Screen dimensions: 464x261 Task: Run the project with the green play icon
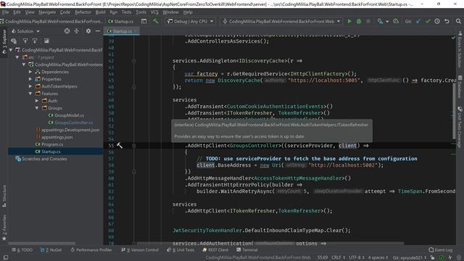coord(349,21)
